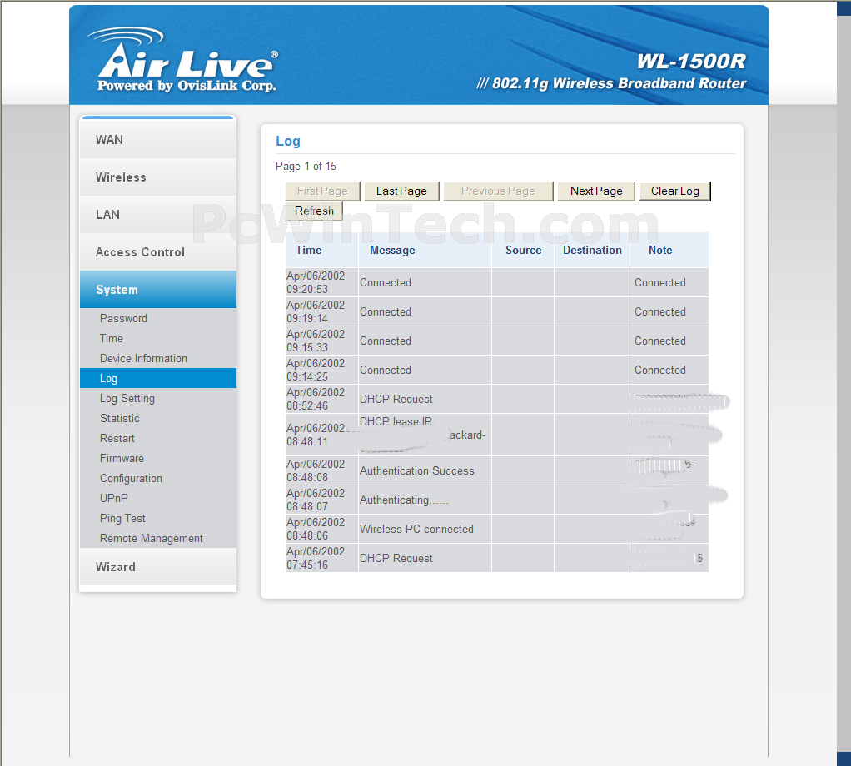851x766 pixels.
Task: Open Remote Management settings
Action: click(x=152, y=539)
